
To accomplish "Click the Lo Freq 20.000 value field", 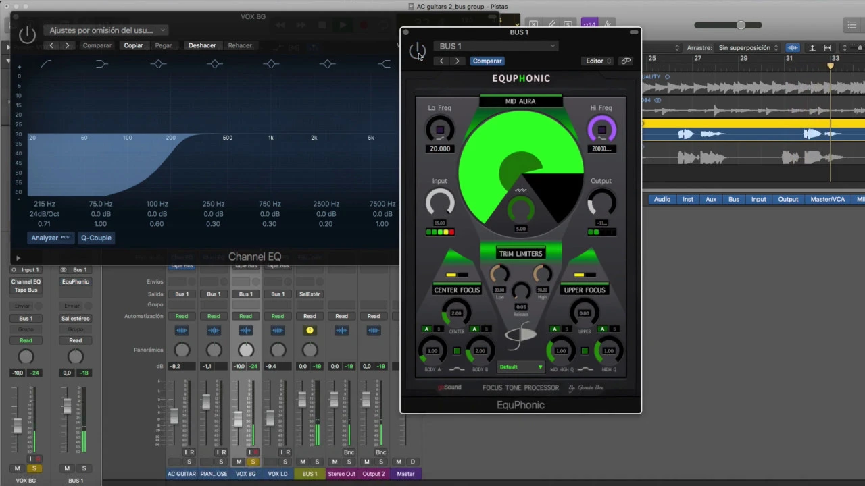I will 440,148.
